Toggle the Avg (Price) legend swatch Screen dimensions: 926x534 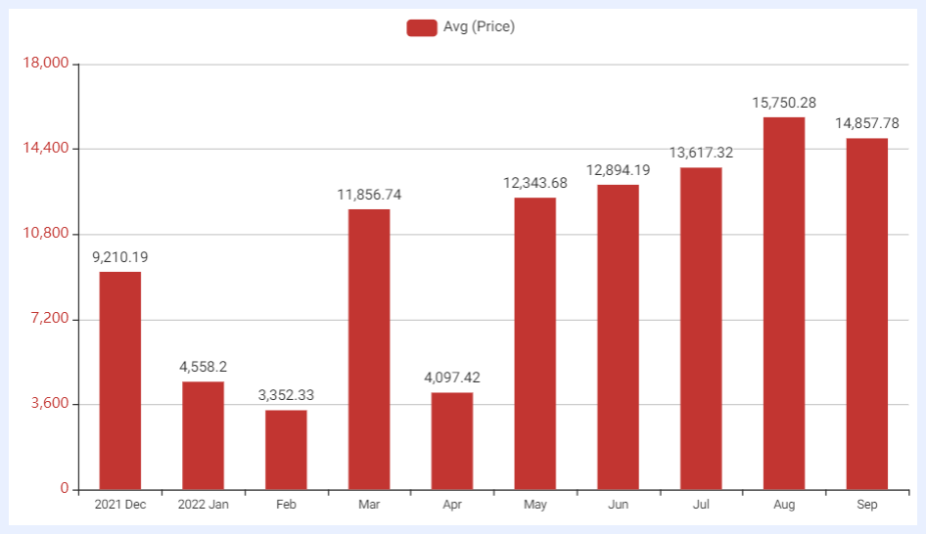click(x=422, y=27)
